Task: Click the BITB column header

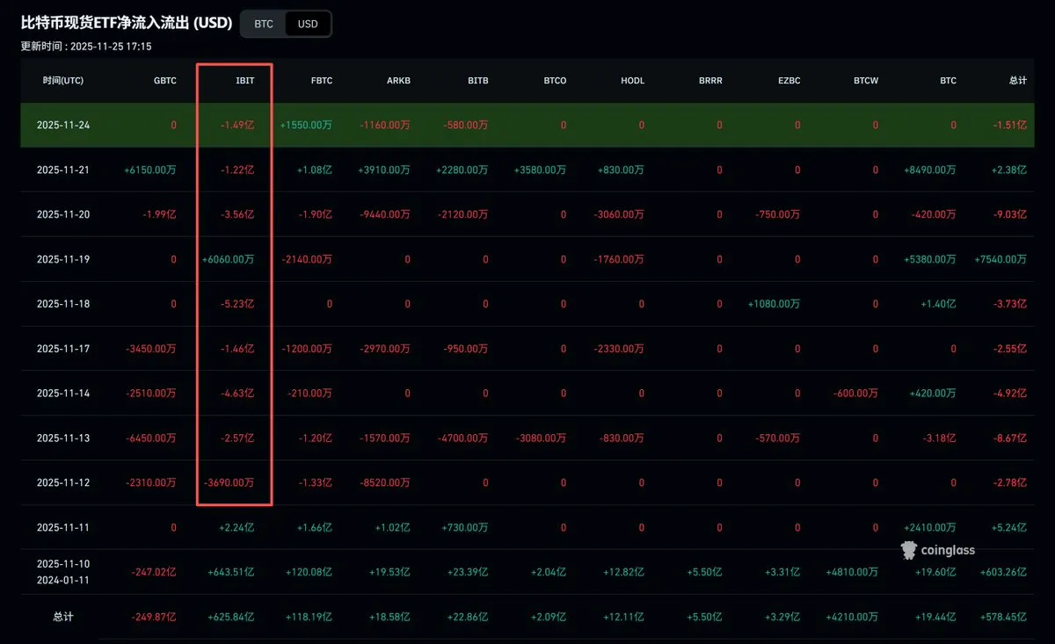Action: tap(477, 81)
